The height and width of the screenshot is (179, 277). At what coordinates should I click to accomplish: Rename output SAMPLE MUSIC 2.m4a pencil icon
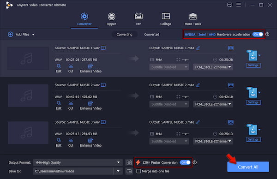click(198, 85)
